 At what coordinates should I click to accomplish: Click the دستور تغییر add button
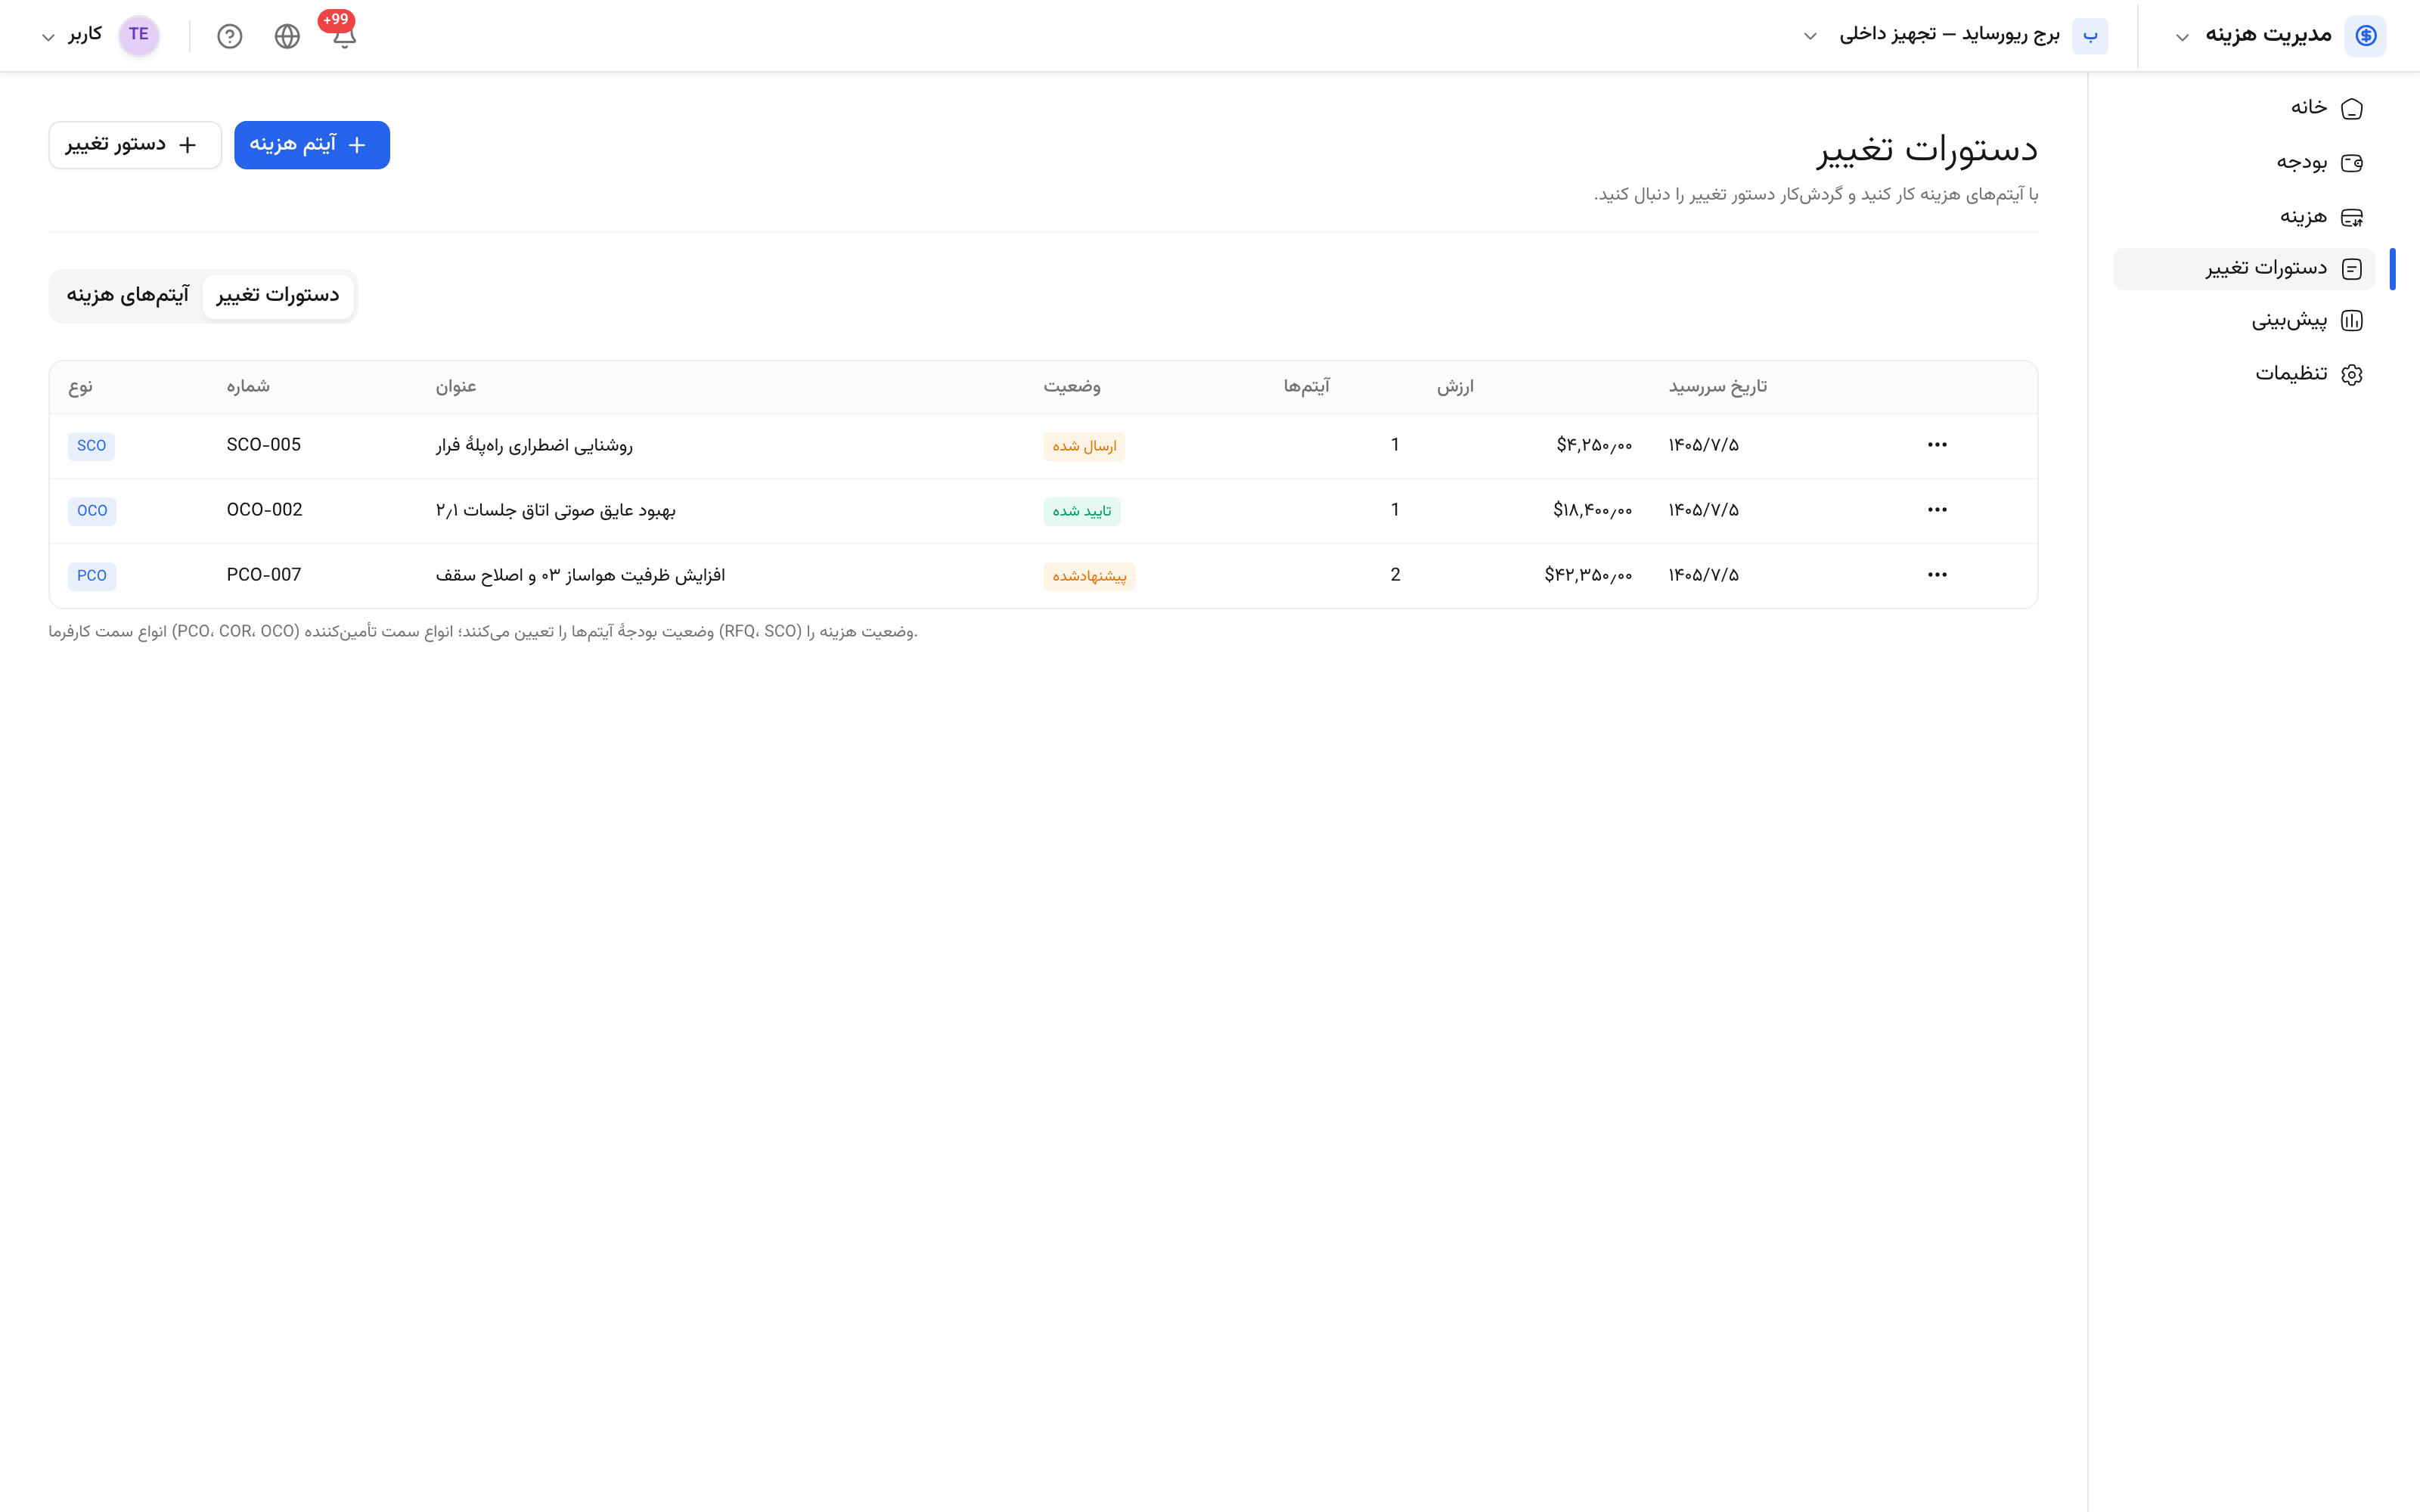click(x=135, y=145)
